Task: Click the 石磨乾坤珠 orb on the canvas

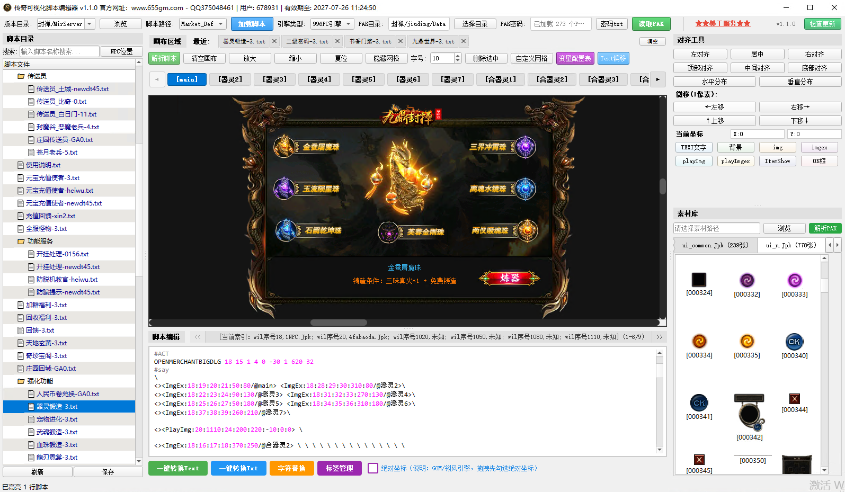Action: point(287,230)
